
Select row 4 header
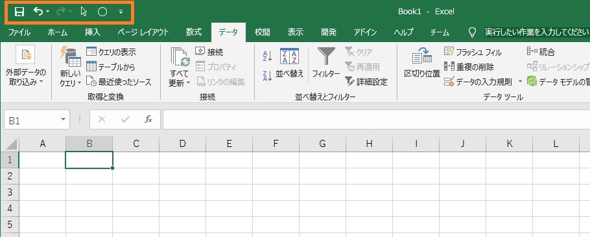click(x=10, y=209)
